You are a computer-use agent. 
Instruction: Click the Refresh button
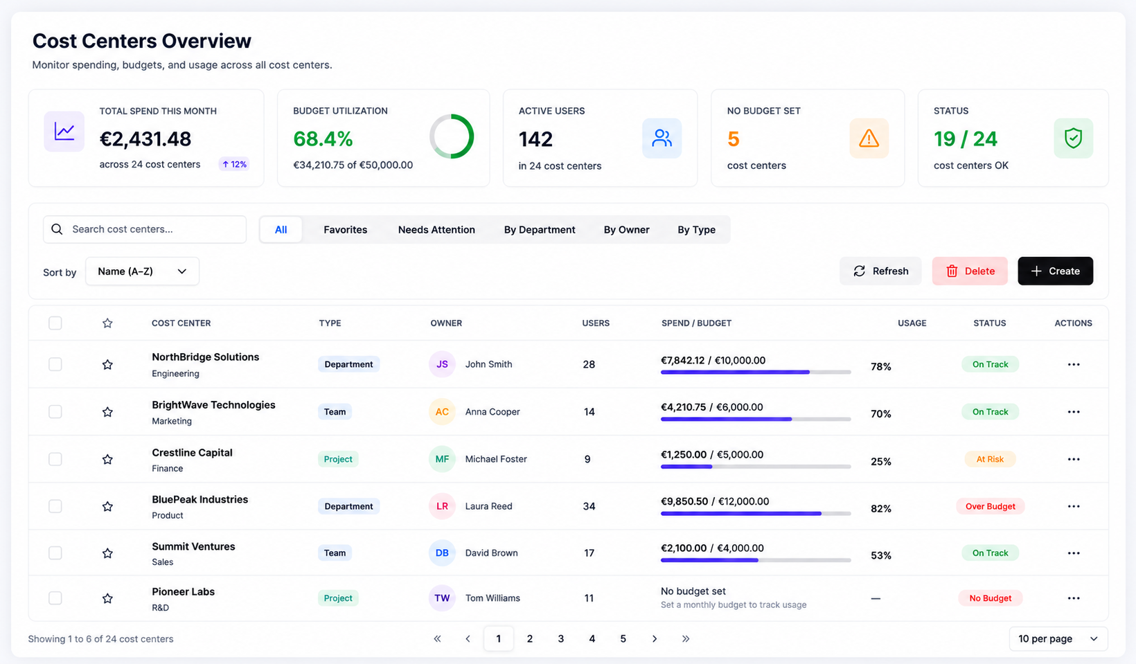point(880,271)
